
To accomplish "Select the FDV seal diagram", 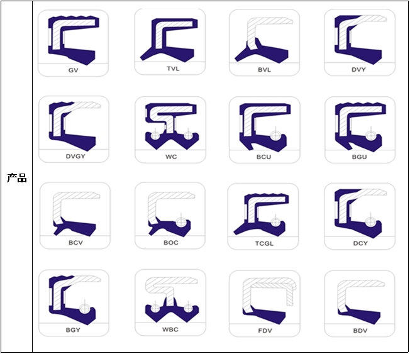I will pyautogui.click(x=265, y=304).
